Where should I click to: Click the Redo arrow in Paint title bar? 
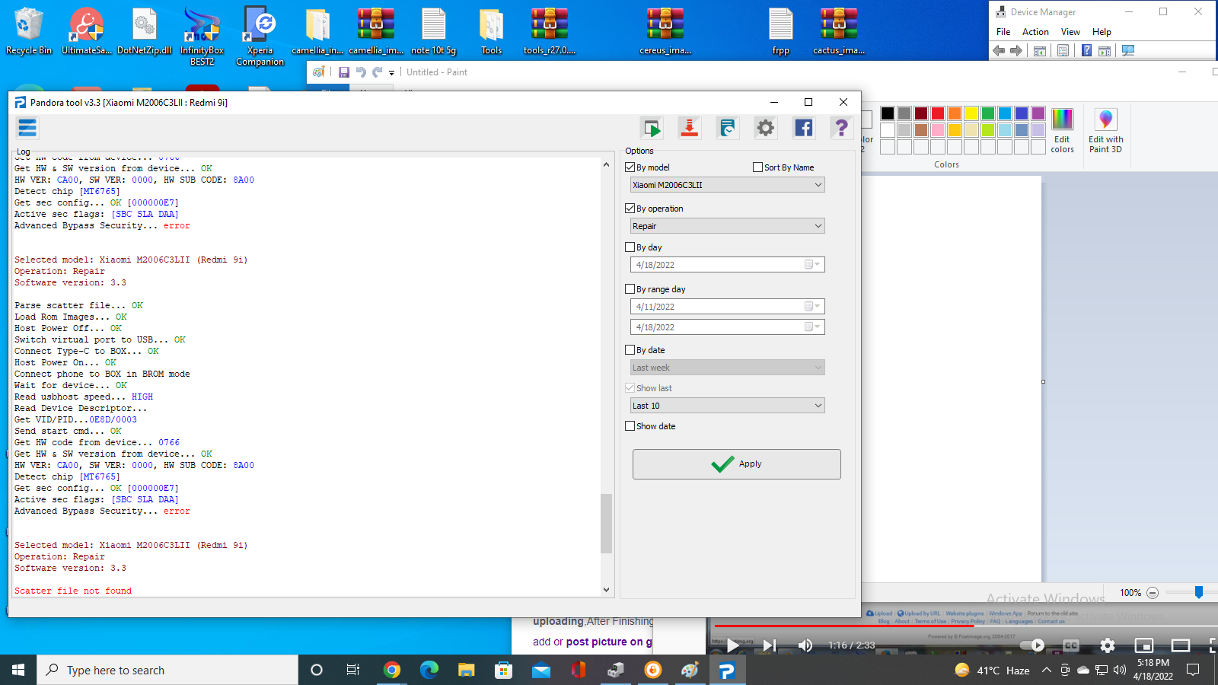[x=377, y=72]
